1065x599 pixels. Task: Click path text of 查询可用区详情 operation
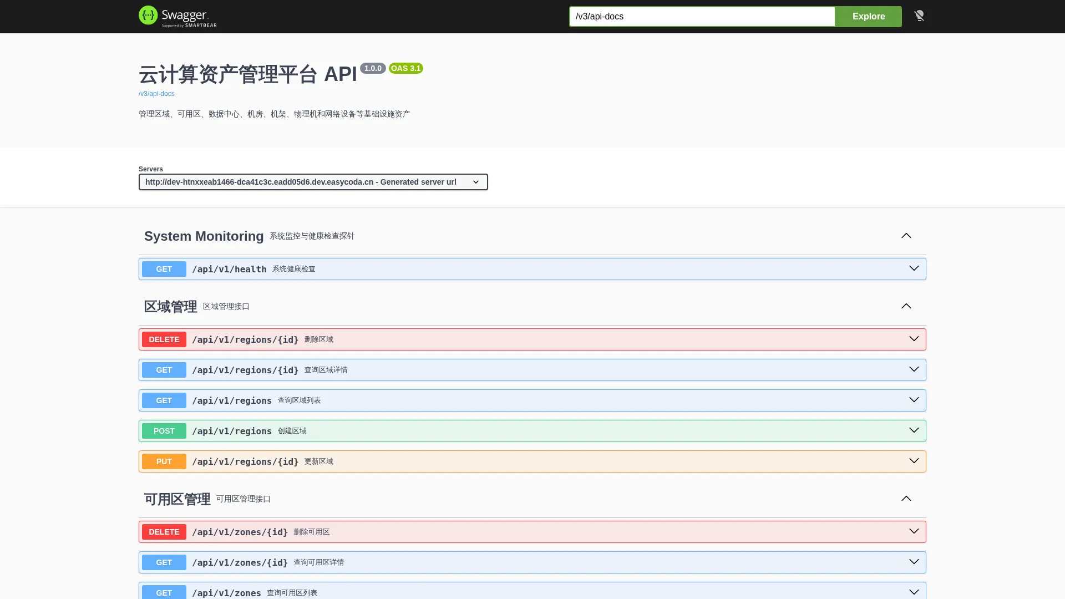click(240, 562)
